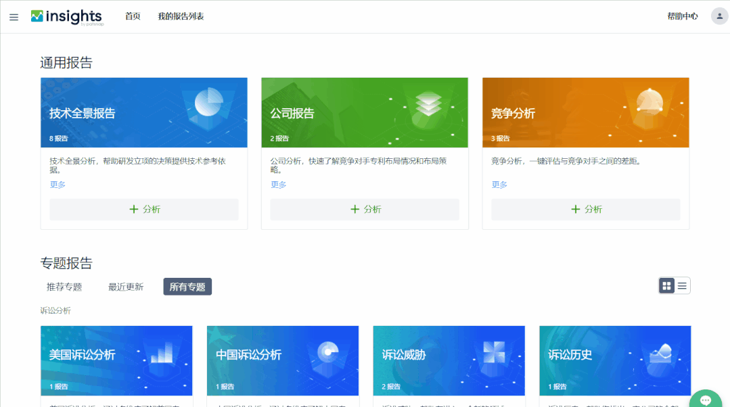Switch reports to list view layout
This screenshot has width=730, height=407.
[x=682, y=285]
